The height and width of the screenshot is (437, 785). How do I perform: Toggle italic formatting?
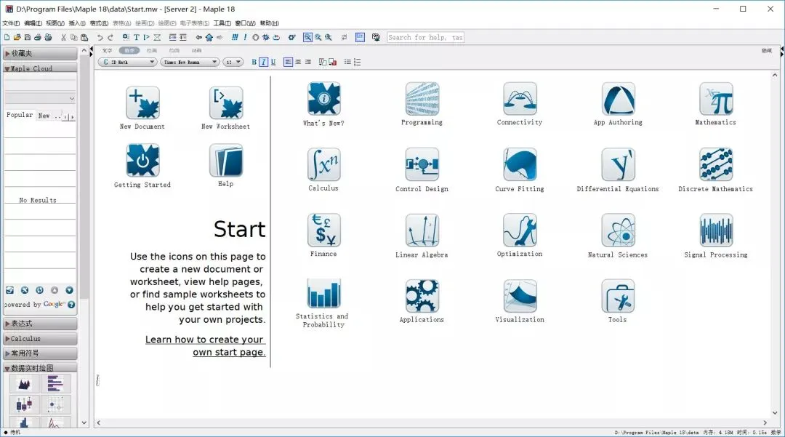pos(263,62)
